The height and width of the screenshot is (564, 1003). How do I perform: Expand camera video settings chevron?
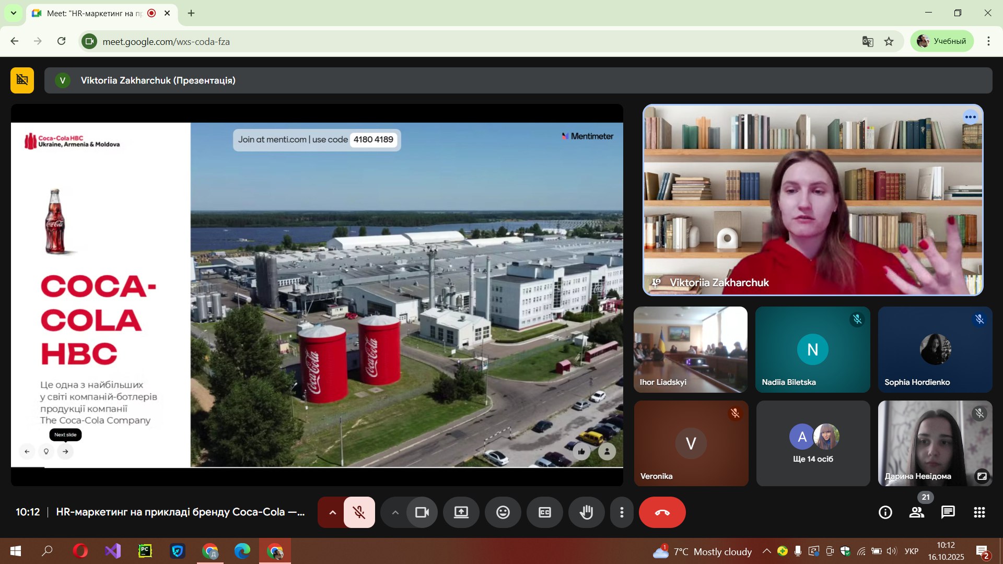395,512
